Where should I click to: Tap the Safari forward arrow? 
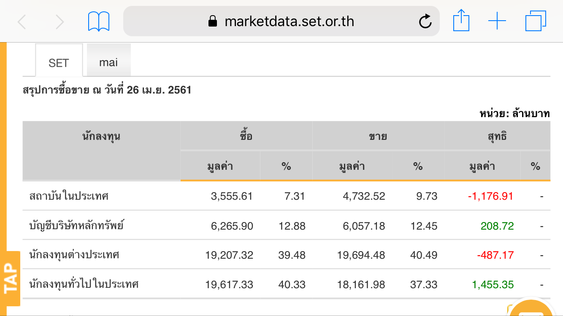pos(60,21)
